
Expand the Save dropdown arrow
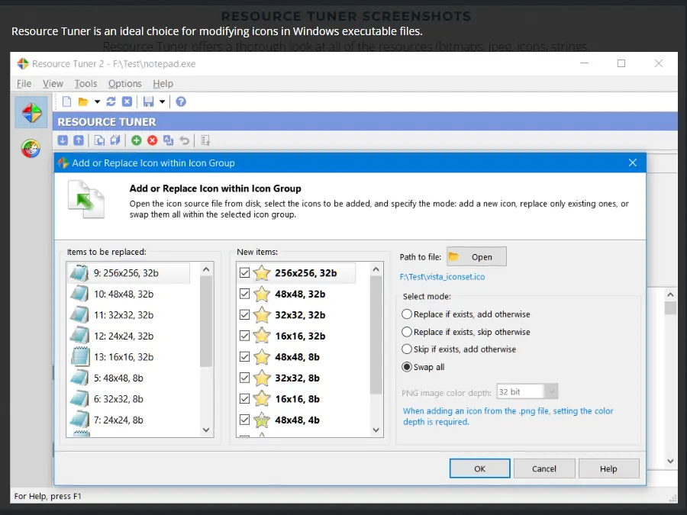(162, 102)
